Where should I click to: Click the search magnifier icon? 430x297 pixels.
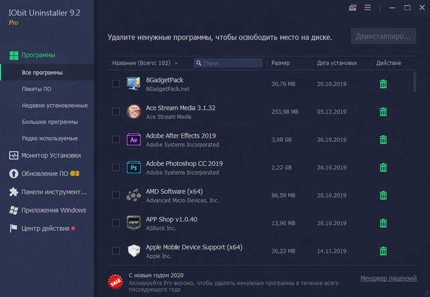(x=199, y=63)
